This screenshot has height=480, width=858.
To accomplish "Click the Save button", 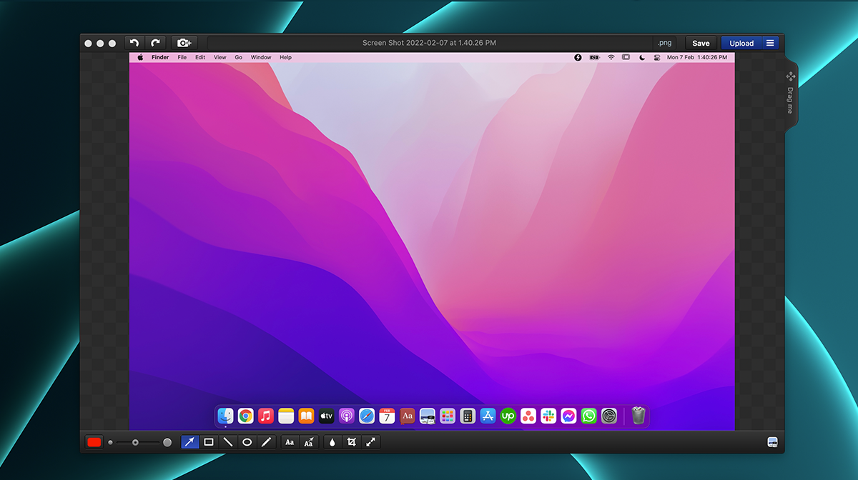I will pyautogui.click(x=701, y=43).
